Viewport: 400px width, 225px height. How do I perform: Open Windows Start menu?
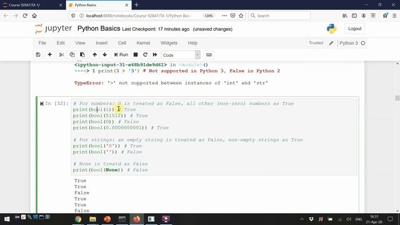pos(7,219)
